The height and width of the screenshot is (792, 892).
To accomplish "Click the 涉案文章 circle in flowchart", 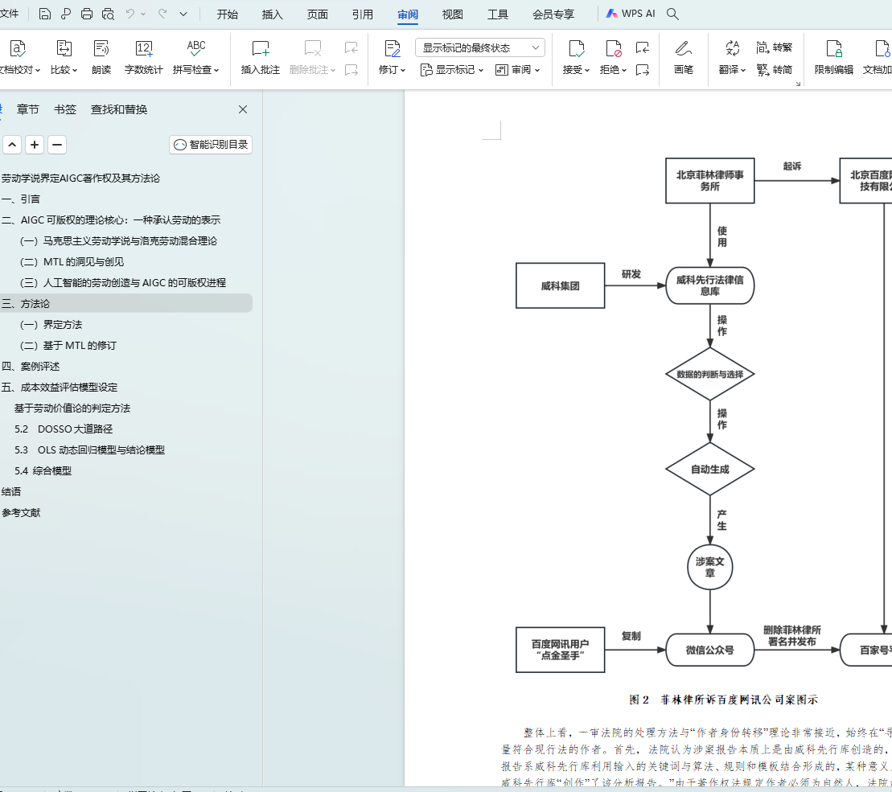I will (710, 567).
